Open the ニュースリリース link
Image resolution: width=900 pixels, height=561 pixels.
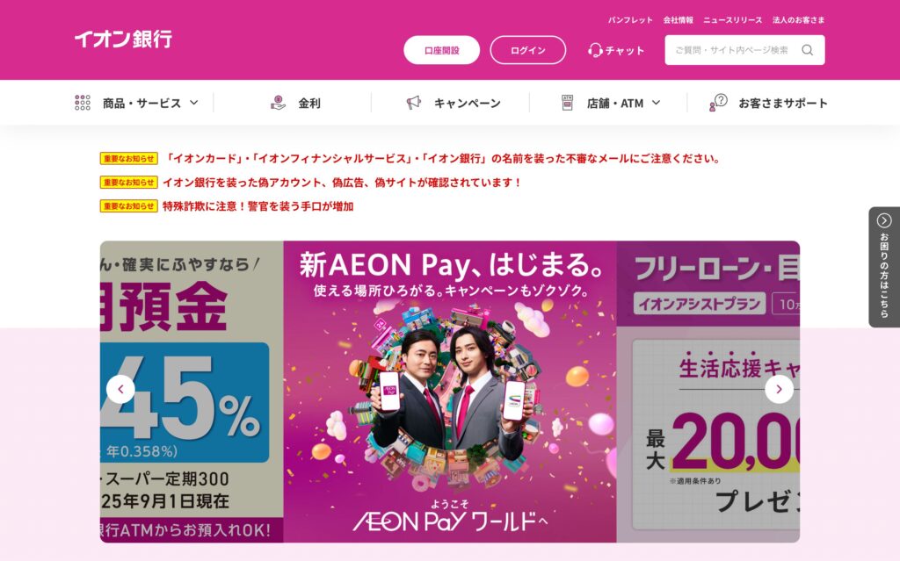pyautogui.click(x=732, y=20)
